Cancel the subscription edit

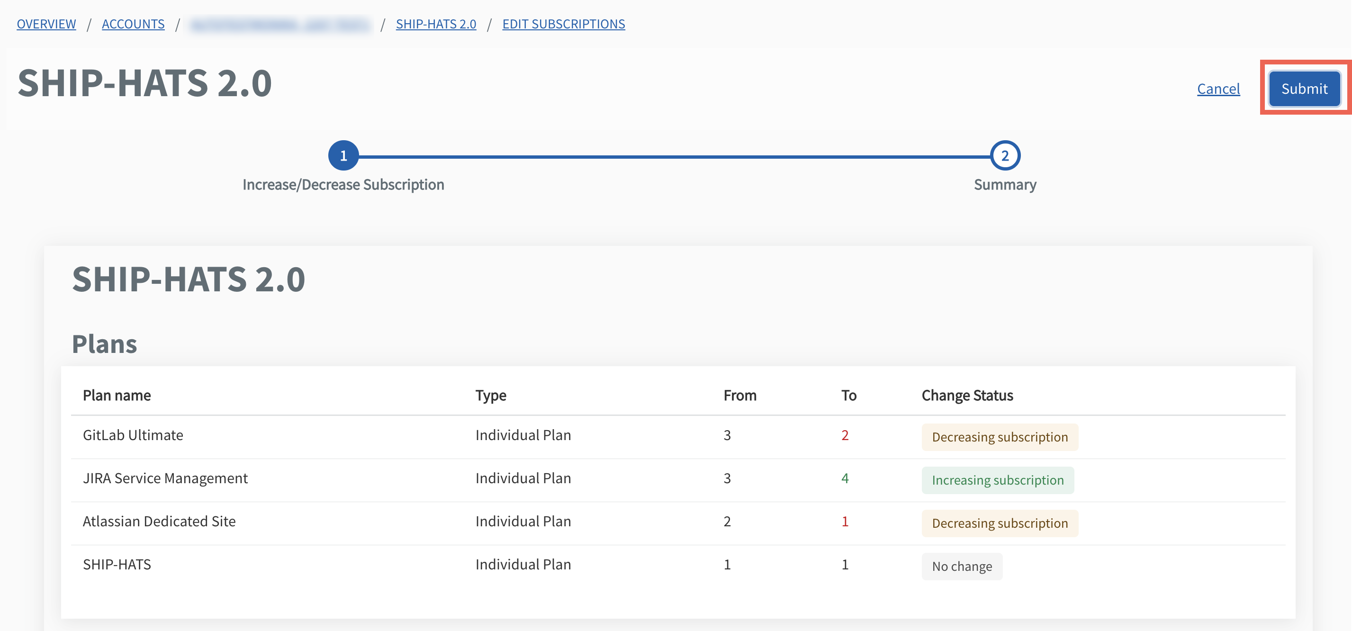(x=1218, y=89)
